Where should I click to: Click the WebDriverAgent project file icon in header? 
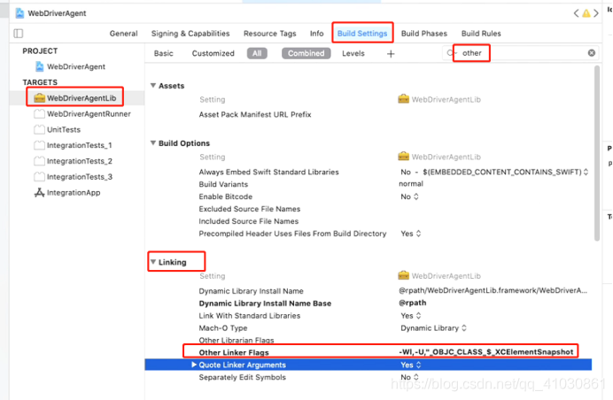[x=19, y=13]
